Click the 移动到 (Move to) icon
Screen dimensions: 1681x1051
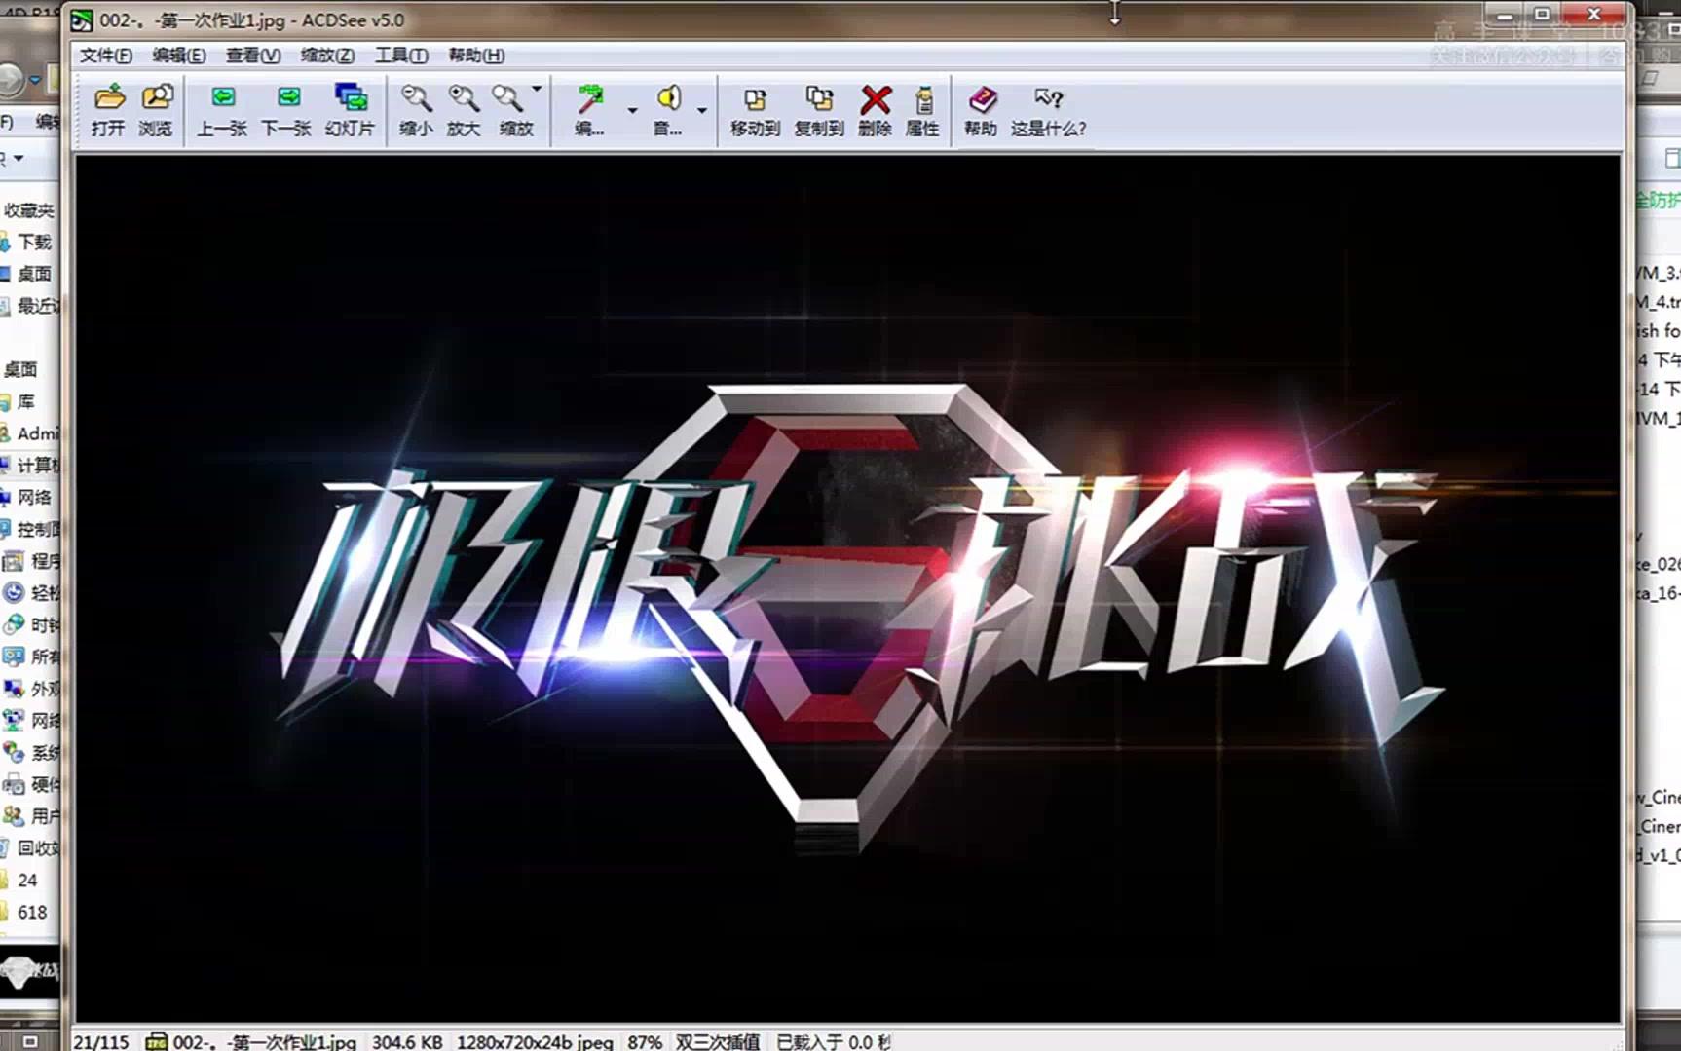[x=755, y=98]
